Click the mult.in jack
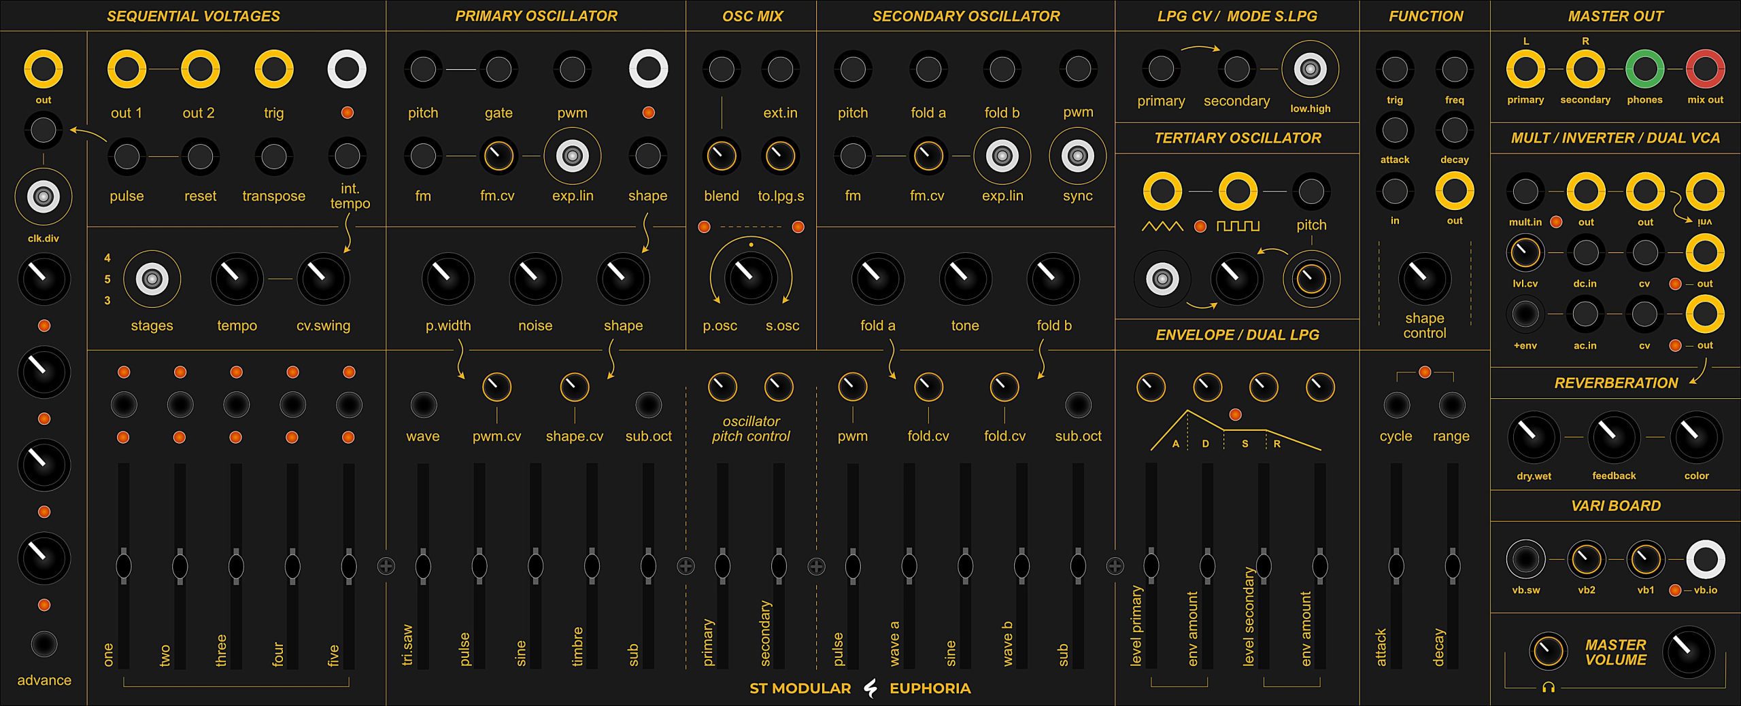 coord(1525,191)
